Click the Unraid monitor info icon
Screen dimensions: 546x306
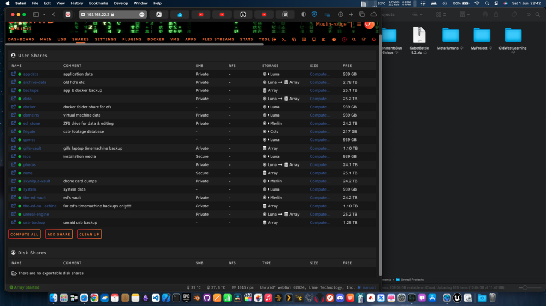tap(314, 40)
